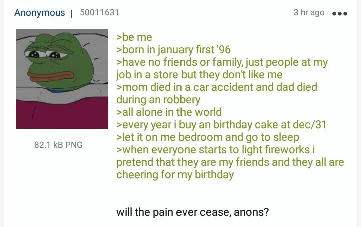This screenshot has height=227, width=361.
Task: Click the 'pretend that they are my friends' line
Action: click(x=230, y=162)
